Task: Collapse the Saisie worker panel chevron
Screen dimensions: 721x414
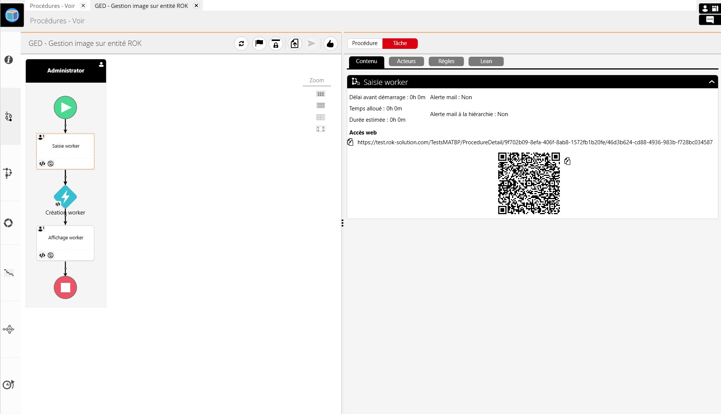Action: [x=711, y=82]
